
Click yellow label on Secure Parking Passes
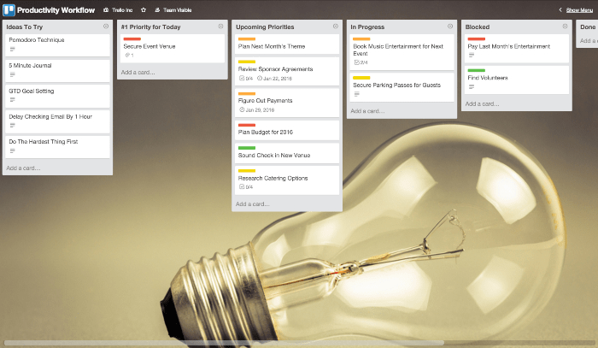361,78
